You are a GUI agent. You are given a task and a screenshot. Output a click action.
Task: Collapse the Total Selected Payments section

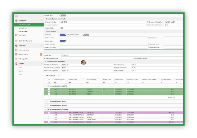46,62
